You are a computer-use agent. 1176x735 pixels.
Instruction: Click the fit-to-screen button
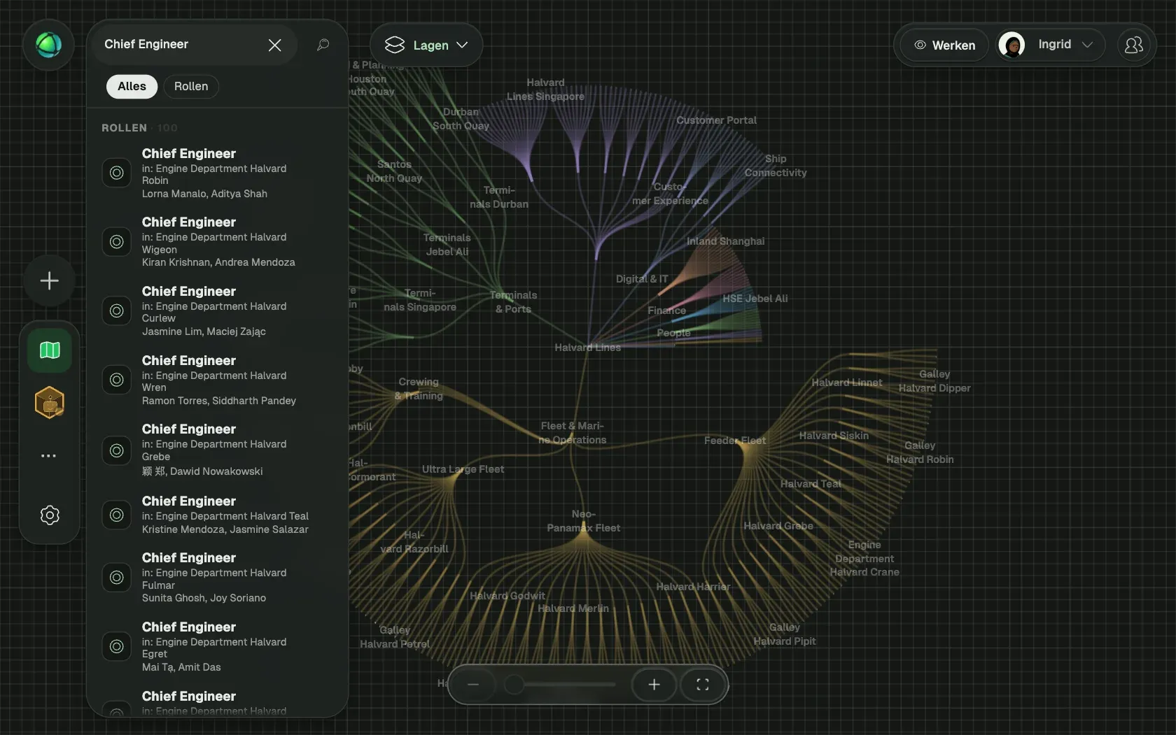tap(703, 685)
